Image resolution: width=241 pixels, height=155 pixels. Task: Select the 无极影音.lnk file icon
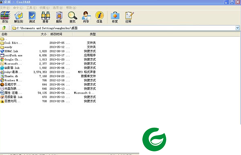point(2,97)
